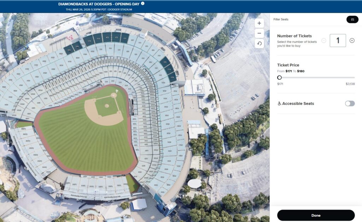
Task: Reset the stadium map view
Action: coord(259,44)
